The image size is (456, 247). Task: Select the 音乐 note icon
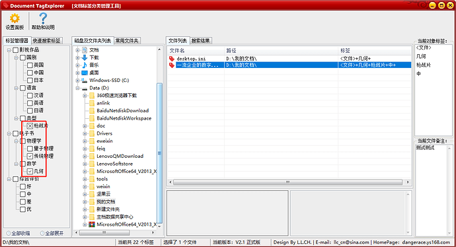85,65
